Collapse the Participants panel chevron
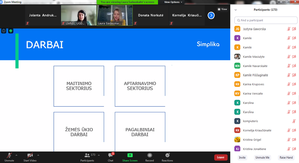The height and width of the screenshot is (163, 299). click(x=236, y=10)
